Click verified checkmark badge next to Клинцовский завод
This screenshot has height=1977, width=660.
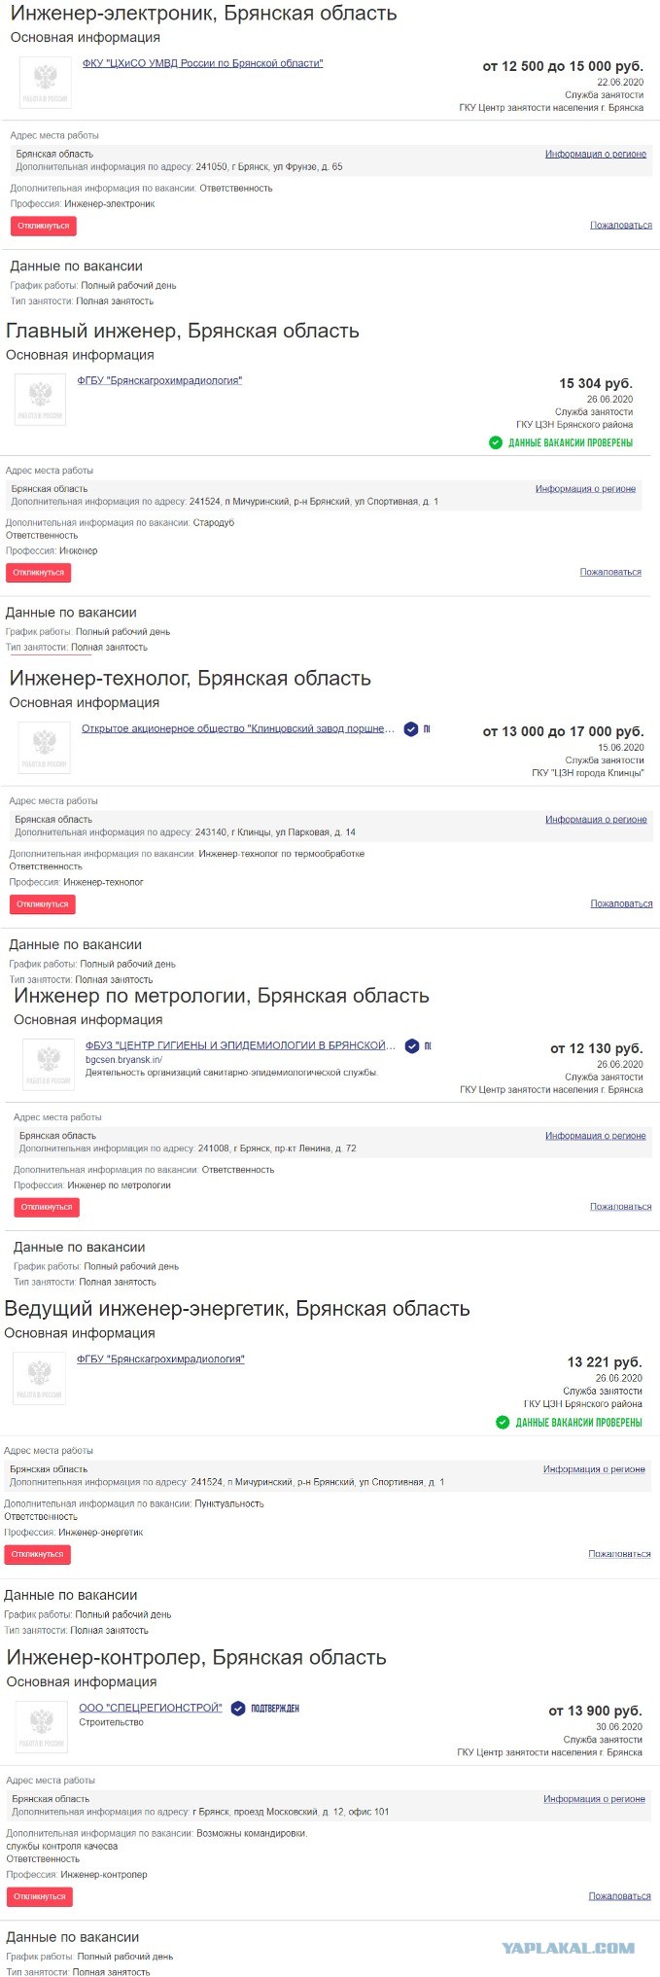pos(411,728)
